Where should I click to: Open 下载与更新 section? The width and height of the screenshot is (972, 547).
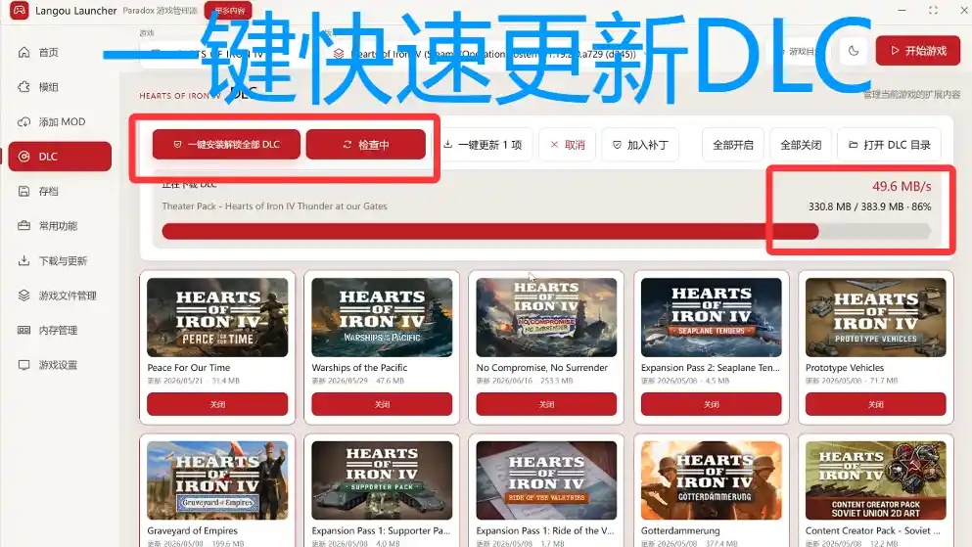click(x=60, y=260)
